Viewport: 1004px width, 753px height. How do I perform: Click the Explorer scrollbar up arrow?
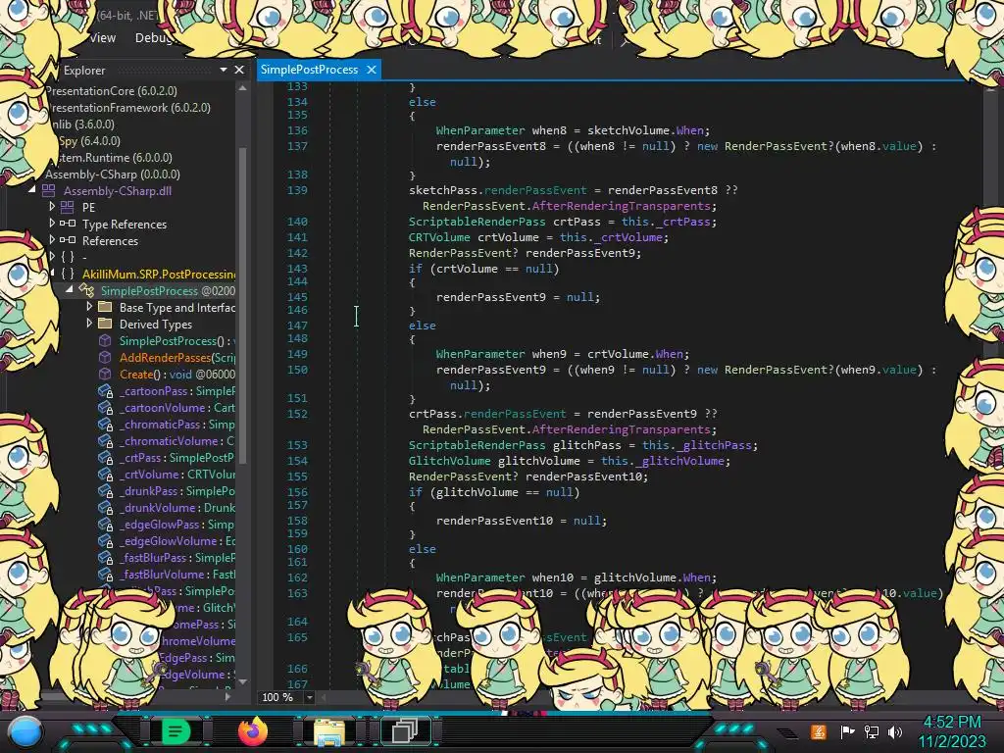[x=243, y=89]
